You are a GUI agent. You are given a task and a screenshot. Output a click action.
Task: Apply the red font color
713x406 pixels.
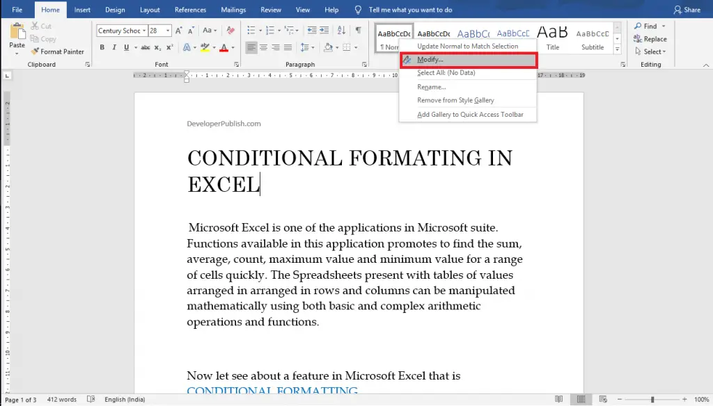[224, 47]
